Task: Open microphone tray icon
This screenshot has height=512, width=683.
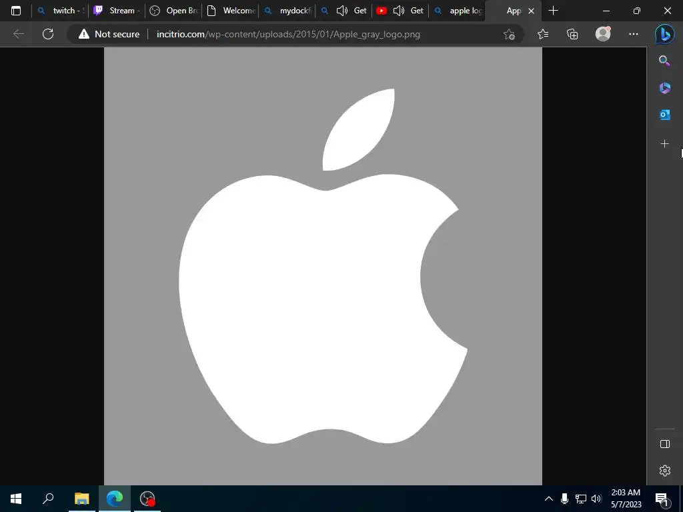Action: (564, 499)
